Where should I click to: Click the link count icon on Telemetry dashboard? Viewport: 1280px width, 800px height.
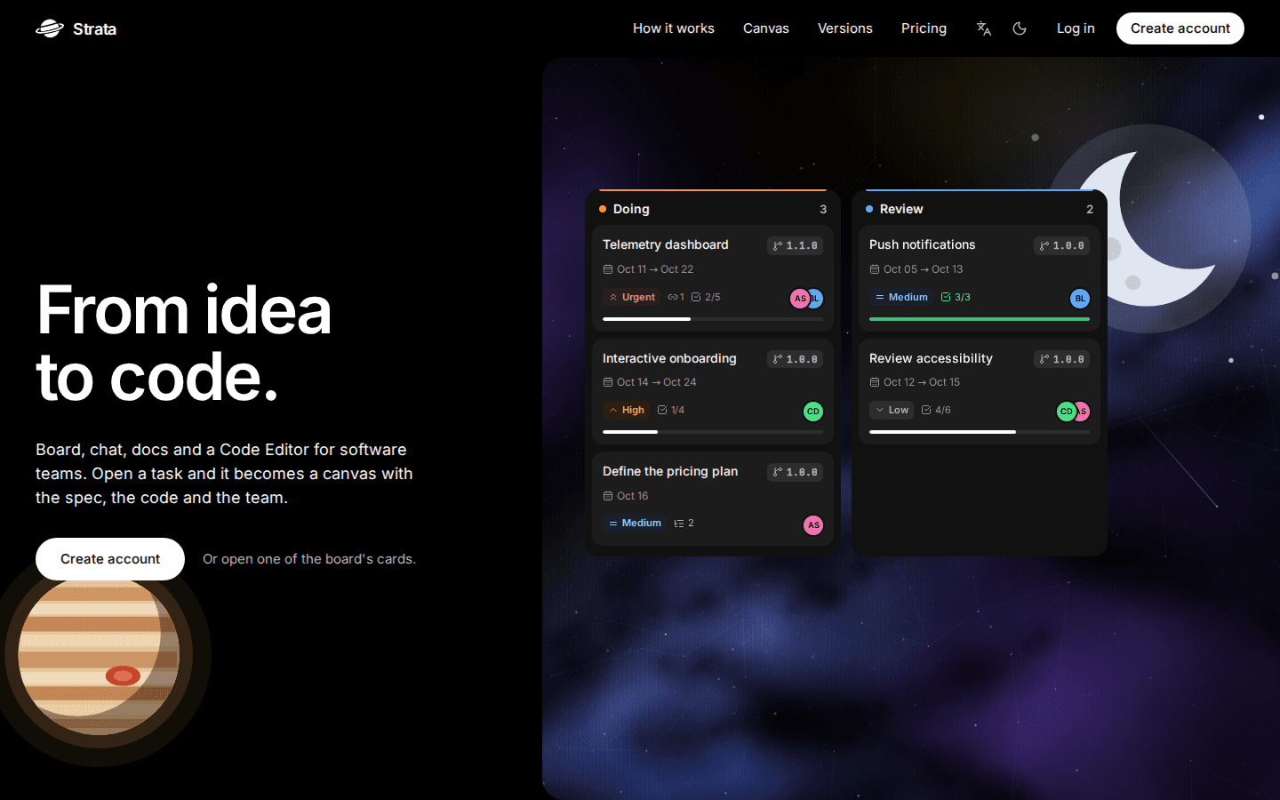click(x=676, y=297)
